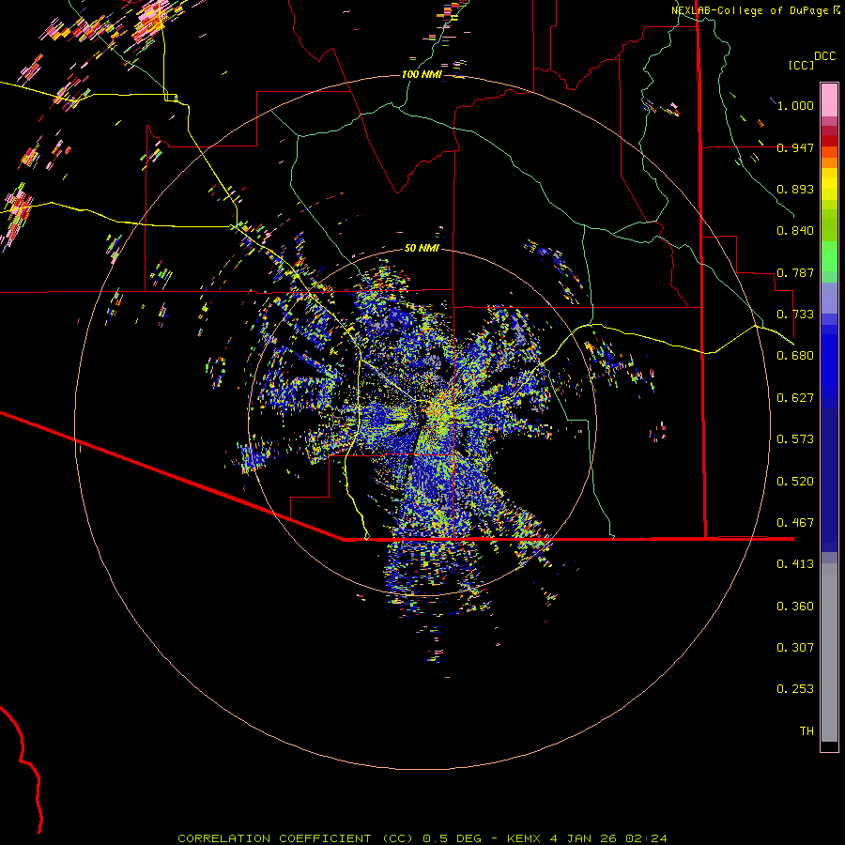Click the DCC legend title
The width and height of the screenshot is (845, 845).
(x=824, y=56)
